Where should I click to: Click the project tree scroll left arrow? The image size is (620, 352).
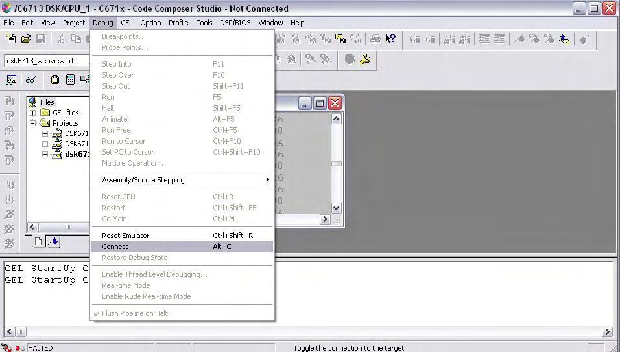click(32, 227)
